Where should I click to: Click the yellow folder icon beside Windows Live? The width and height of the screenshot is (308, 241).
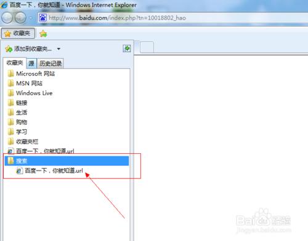[10, 93]
